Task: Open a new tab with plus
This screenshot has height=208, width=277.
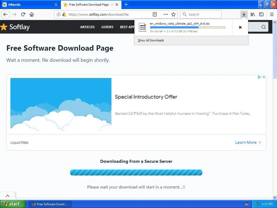Action: click(x=126, y=4)
